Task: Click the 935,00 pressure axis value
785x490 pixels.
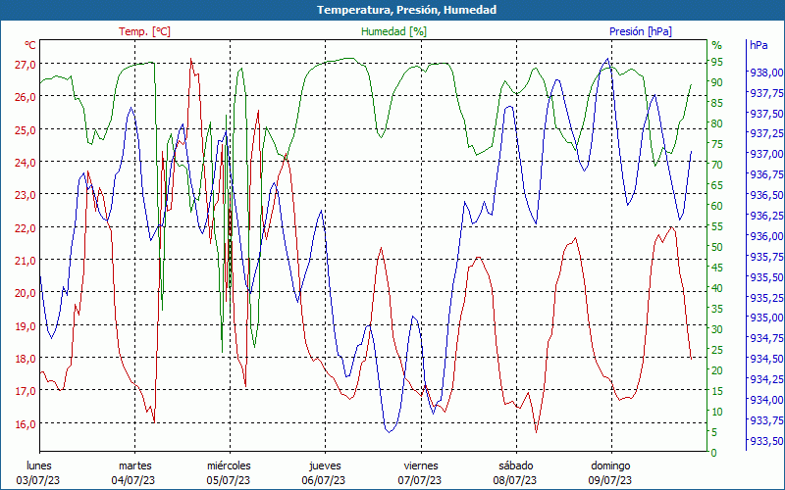Action: pyautogui.click(x=765, y=318)
